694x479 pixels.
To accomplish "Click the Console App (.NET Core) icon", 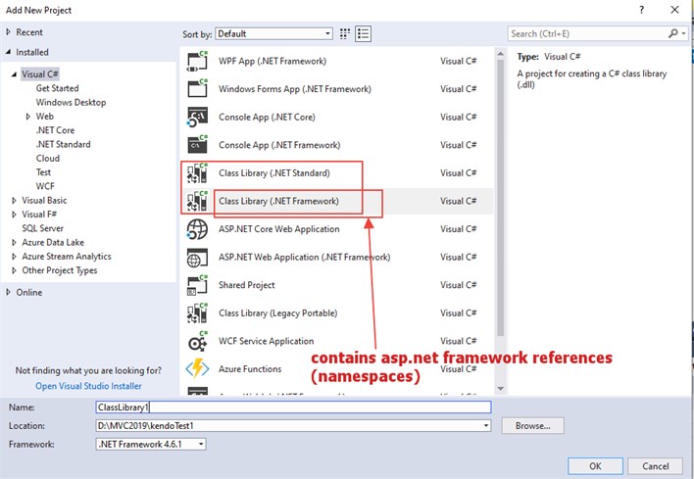I will coord(197,118).
